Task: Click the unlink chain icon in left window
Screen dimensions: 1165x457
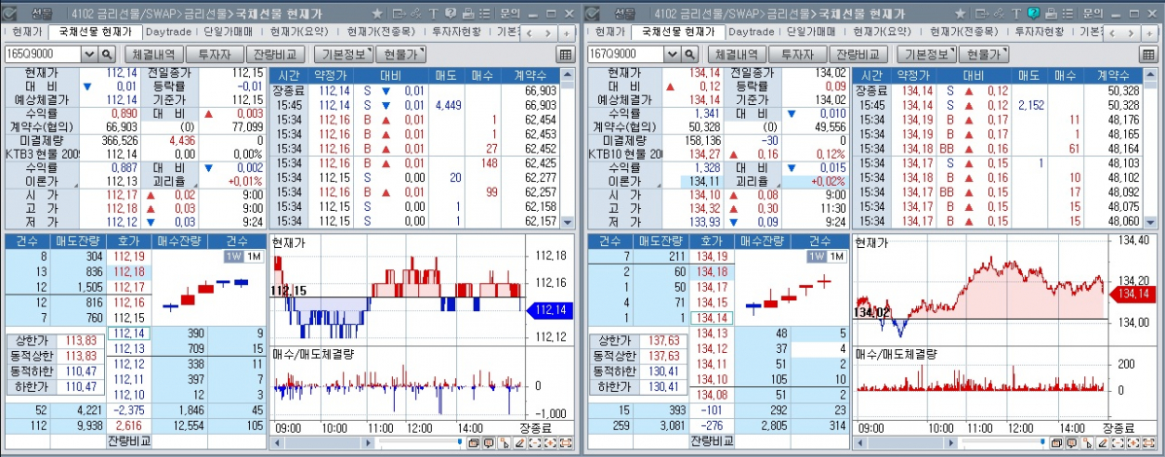Action: click(x=415, y=14)
